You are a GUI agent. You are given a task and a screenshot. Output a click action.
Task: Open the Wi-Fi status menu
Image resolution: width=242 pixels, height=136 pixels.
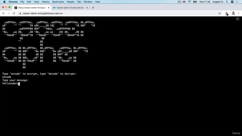189,2
